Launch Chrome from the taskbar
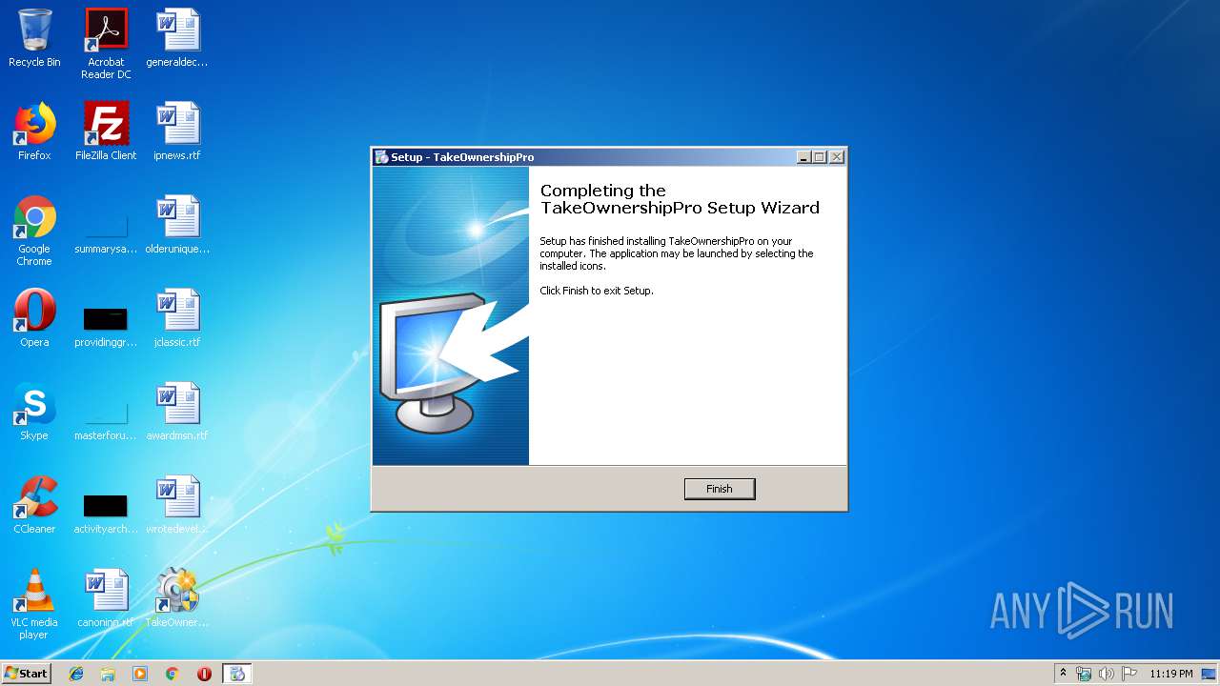This screenshot has height=686, width=1220. tap(173, 674)
